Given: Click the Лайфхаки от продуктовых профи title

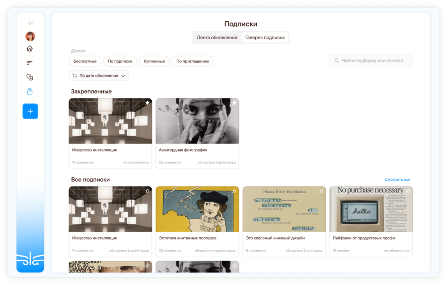Looking at the screenshot, I should [x=364, y=238].
